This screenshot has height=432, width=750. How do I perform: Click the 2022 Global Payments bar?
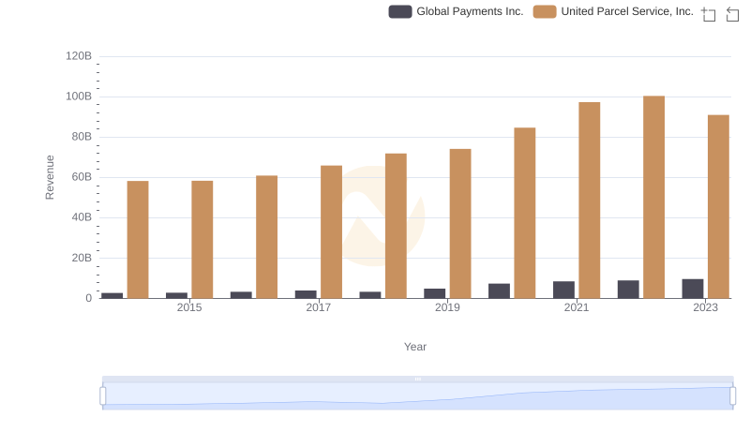628,290
